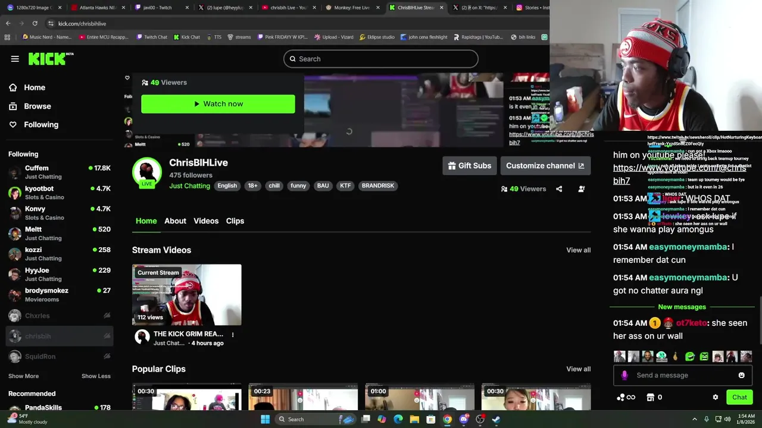Open the 00:23 popular clip
Image resolution: width=762 pixels, height=428 pixels.
tap(303, 397)
